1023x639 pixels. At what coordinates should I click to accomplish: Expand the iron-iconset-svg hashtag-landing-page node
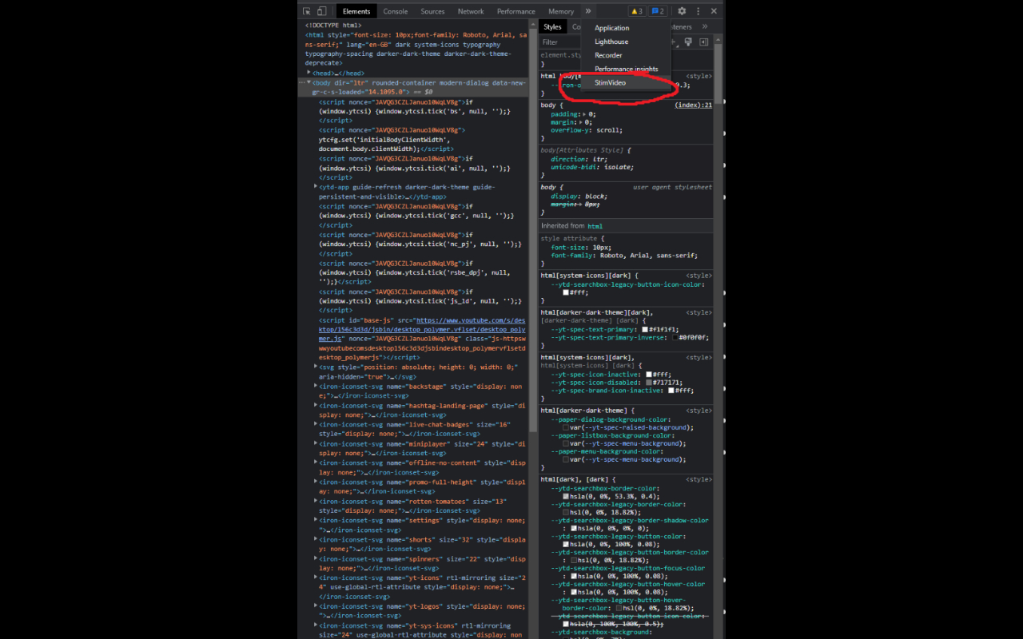[x=316, y=405]
